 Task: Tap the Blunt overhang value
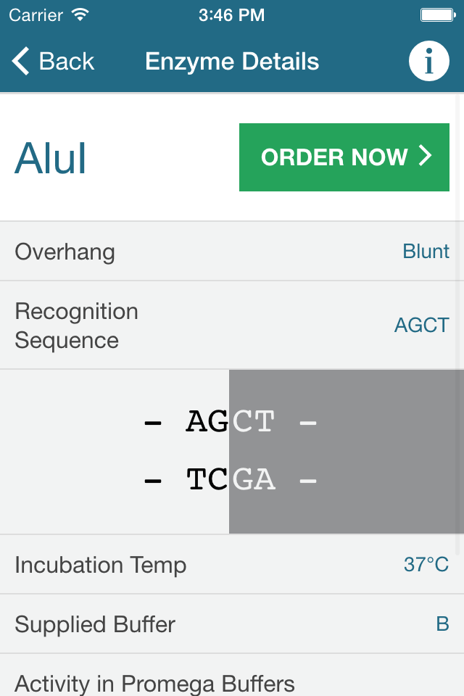(427, 251)
